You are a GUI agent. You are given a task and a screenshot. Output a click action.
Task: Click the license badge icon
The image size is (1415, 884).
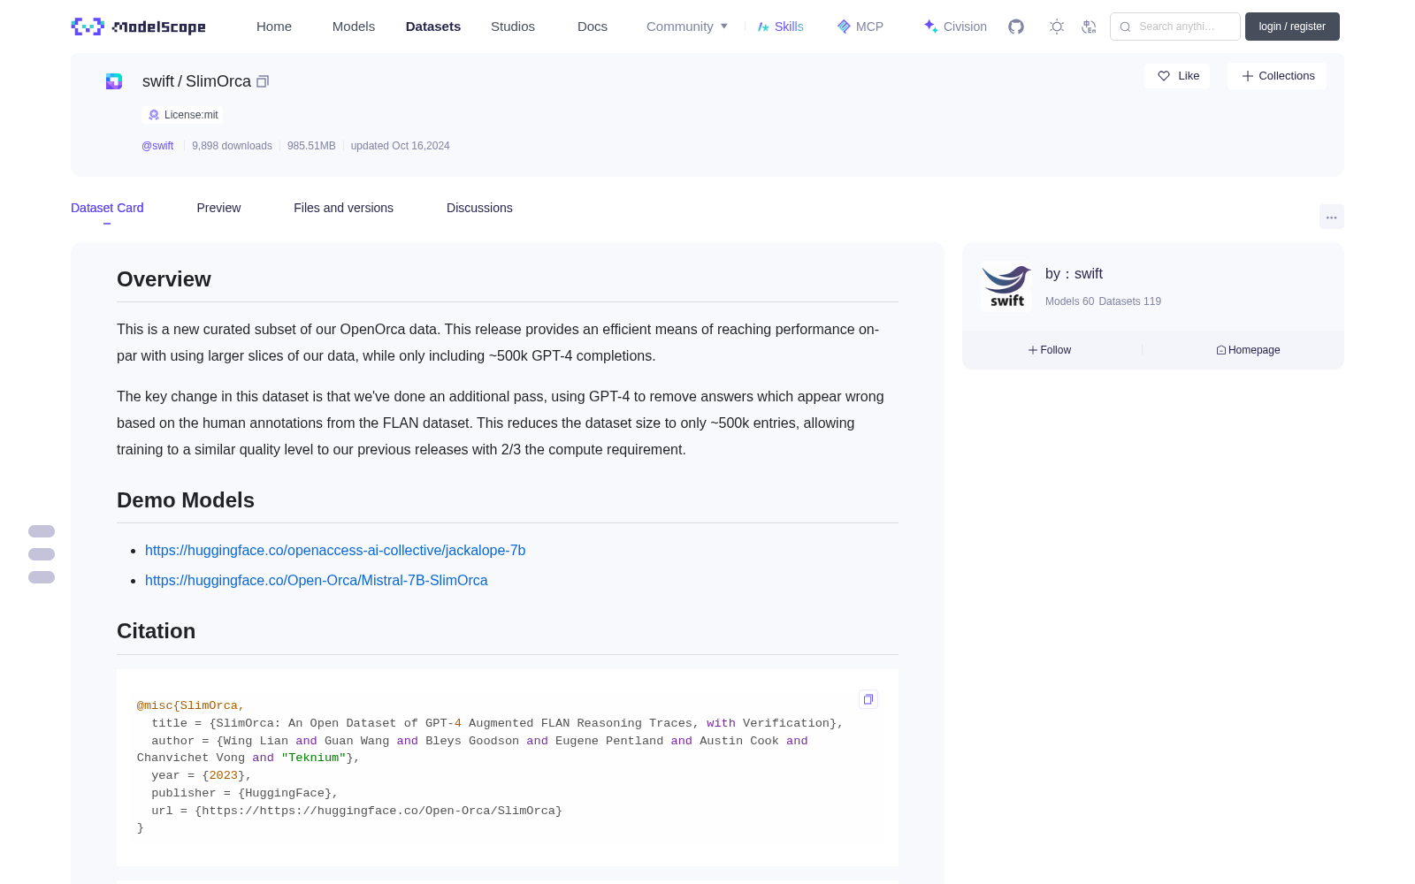(x=154, y=115)
